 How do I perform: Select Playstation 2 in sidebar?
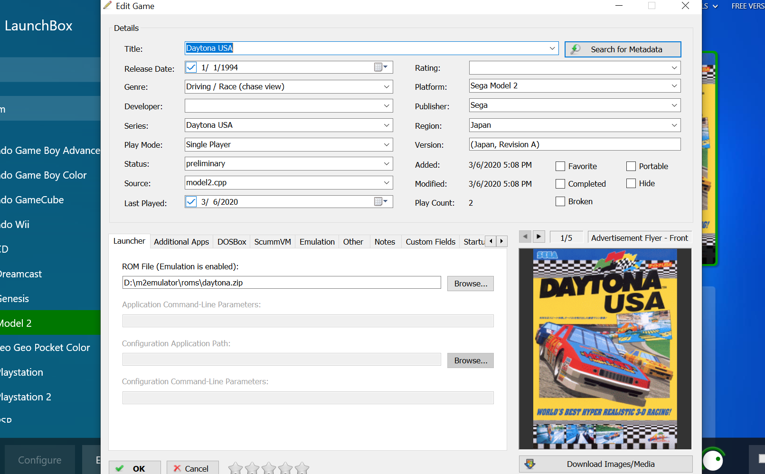coord(50,397)
